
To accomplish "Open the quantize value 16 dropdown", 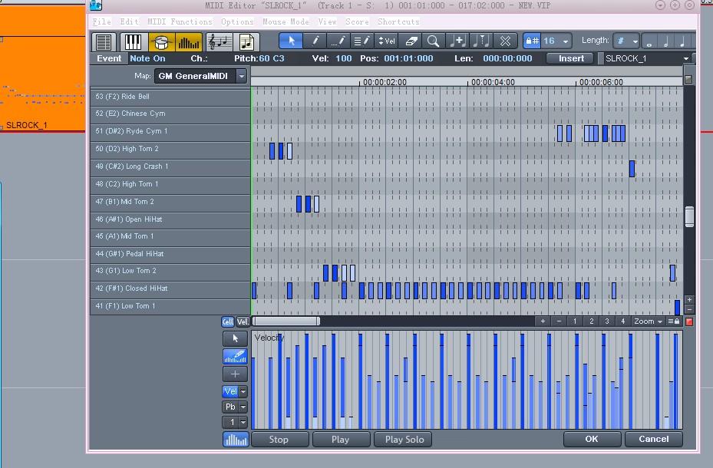I will [x=565, y=41].
